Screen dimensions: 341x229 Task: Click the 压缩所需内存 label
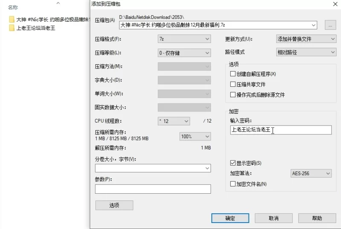tap(110, 132)
